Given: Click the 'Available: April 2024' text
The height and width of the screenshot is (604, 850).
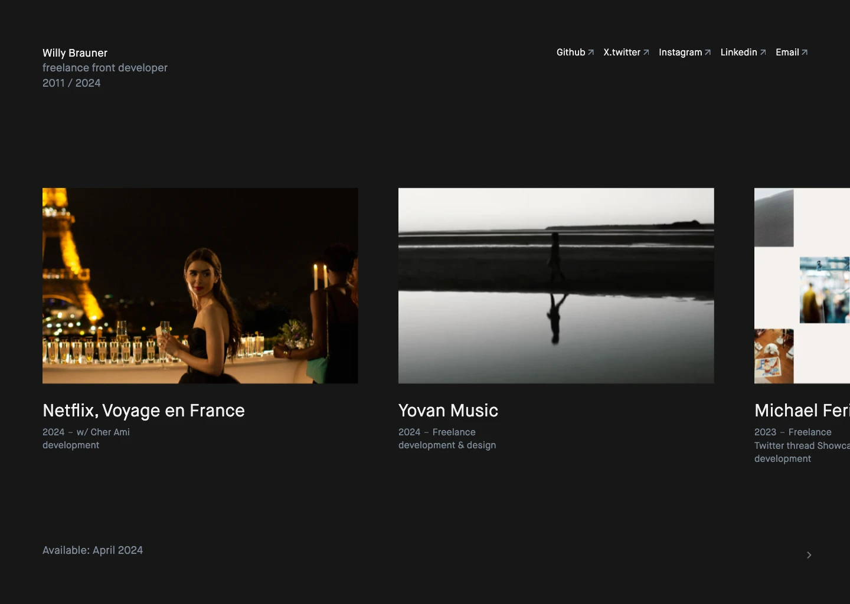Looking at the screenshot, I should pyautogui.click(x=93, y=550).
